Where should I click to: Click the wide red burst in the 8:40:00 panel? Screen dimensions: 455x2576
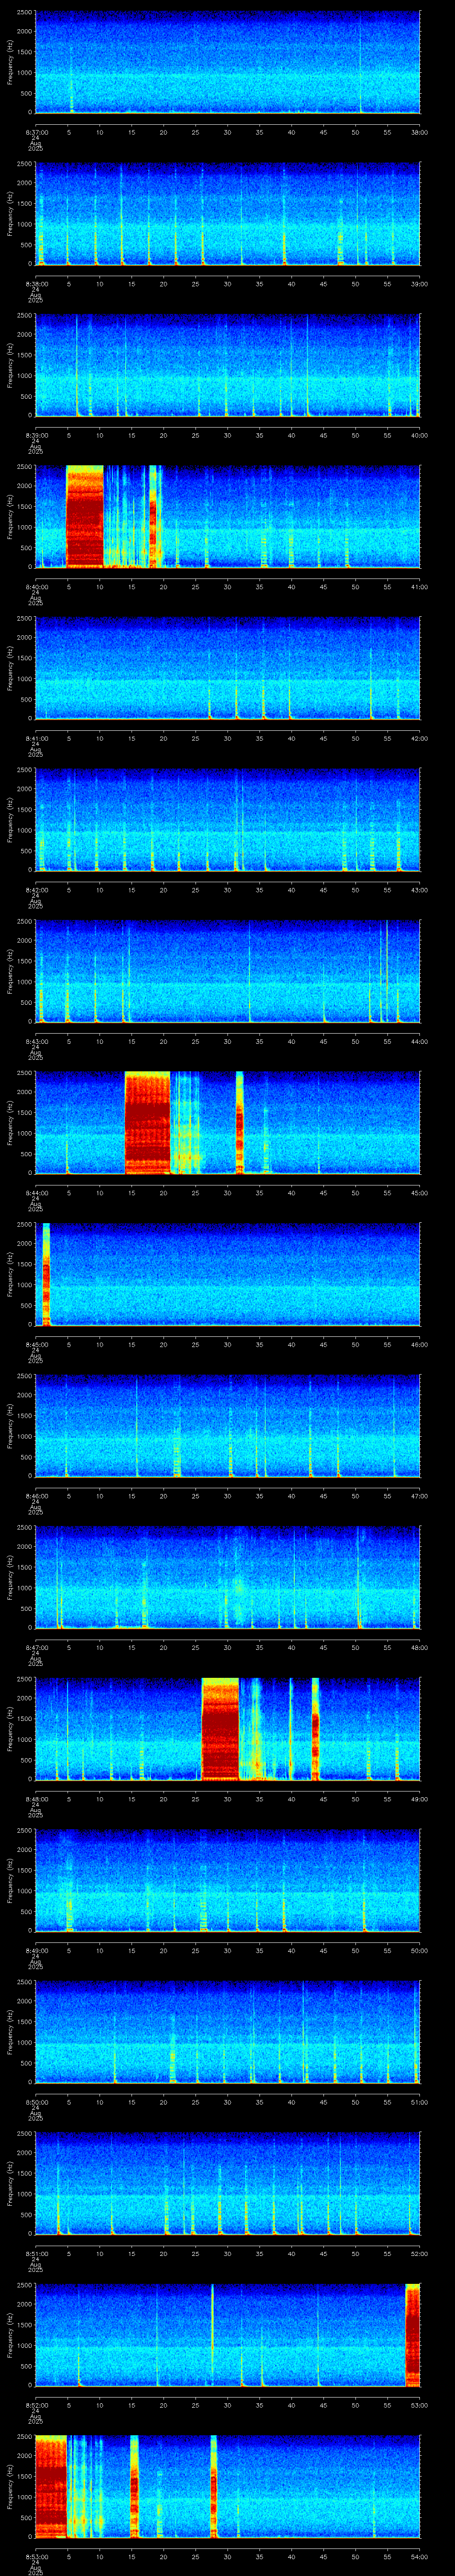pyautogui.click(x=85, y=516)
